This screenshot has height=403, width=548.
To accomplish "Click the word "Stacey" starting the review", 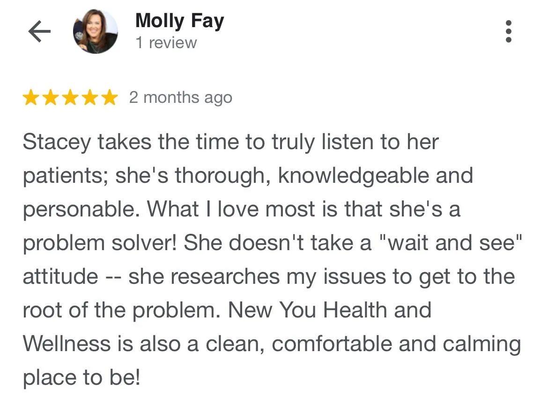I will coord(56,142).
